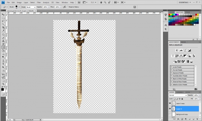Click the Black & White adjustment icon
202x121 pixels.
[x=185, y=56]
